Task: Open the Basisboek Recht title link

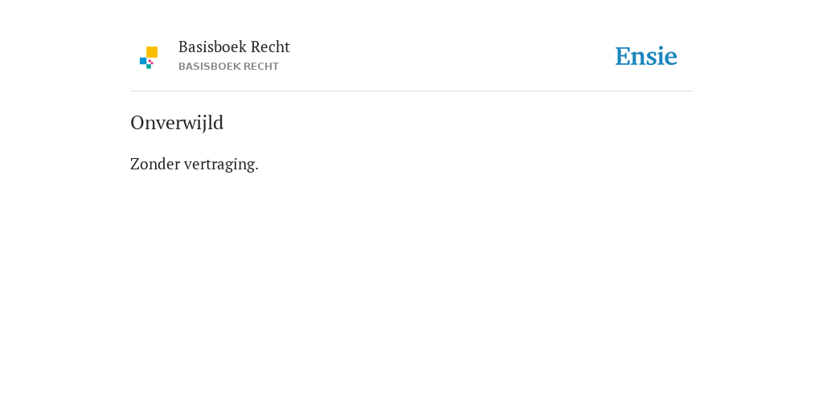Action: pos(234,47)
